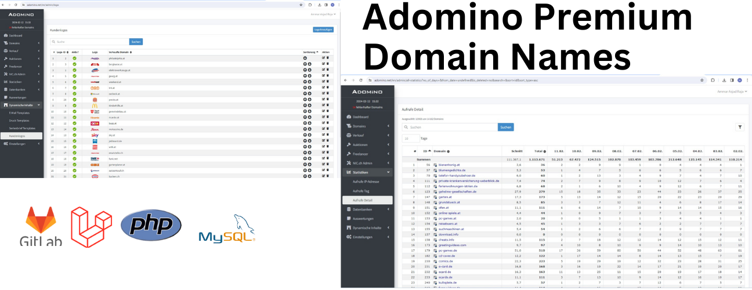This screenshot has width=752, height=290.
Task: Expand Einstellungen in Aufrufe Detail sidebar
Action: [368, 237]
